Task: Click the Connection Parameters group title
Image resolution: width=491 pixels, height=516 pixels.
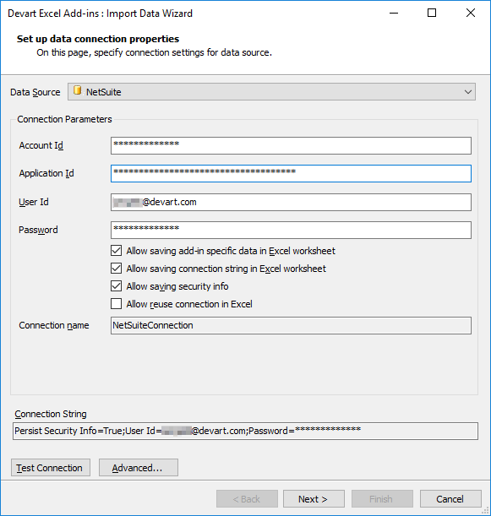Action: [x=64, y=119]
